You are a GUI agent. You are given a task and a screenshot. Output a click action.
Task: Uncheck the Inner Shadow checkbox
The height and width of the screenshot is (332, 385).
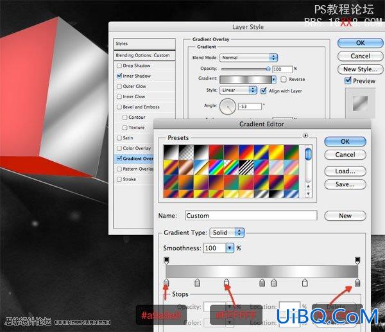pyautogui.click(x=119, y=76)
